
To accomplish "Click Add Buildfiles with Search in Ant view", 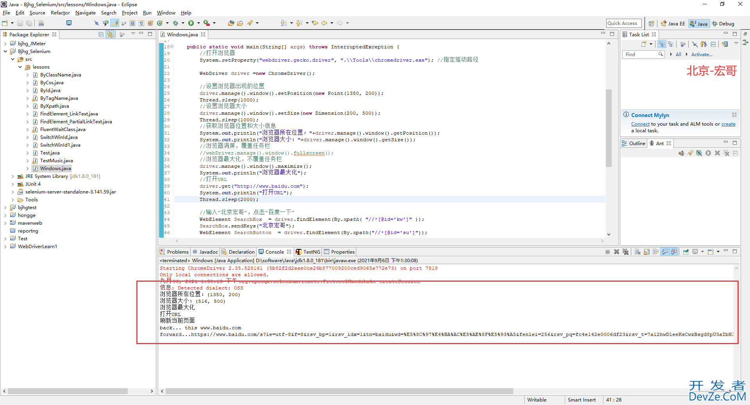I will click(690, 153).
